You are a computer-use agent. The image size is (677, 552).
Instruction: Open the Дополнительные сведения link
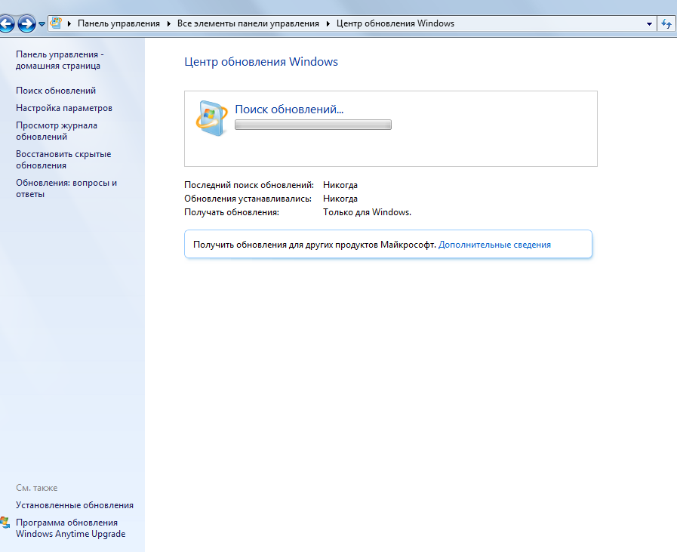[x=494, y=245]
